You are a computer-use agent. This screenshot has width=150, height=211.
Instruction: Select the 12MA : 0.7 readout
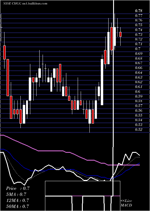point(18,200)
